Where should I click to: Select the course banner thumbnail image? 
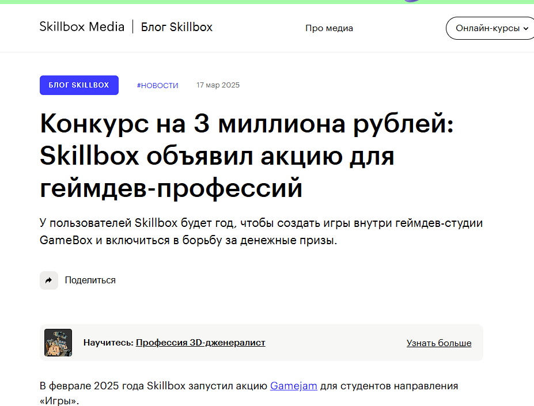pos(58,342)
